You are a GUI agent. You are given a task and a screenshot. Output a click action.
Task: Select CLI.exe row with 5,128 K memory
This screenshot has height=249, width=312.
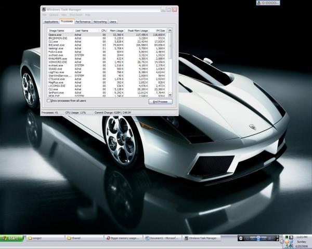[108, 89]
